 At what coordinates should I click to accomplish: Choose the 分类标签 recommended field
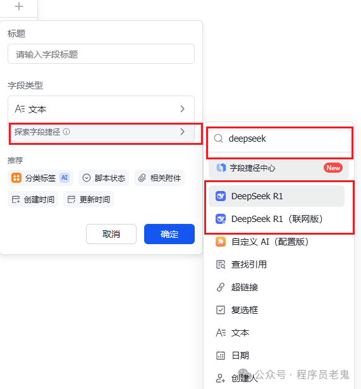(x=40, y=178)
